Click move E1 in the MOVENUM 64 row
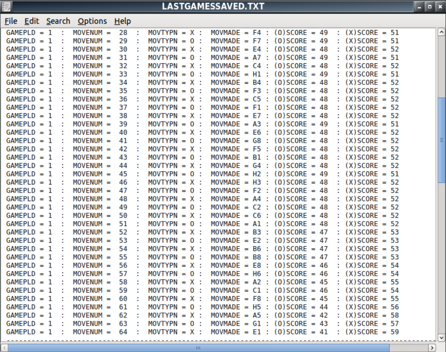 (x=257, y=332)
